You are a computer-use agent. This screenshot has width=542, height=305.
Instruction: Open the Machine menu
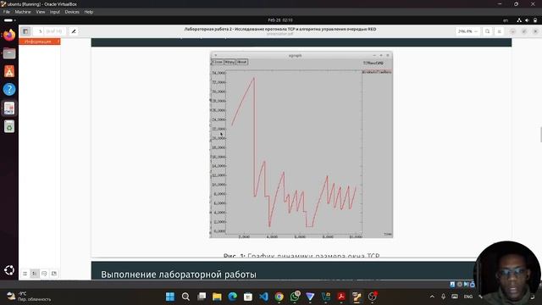coord(23,12)
